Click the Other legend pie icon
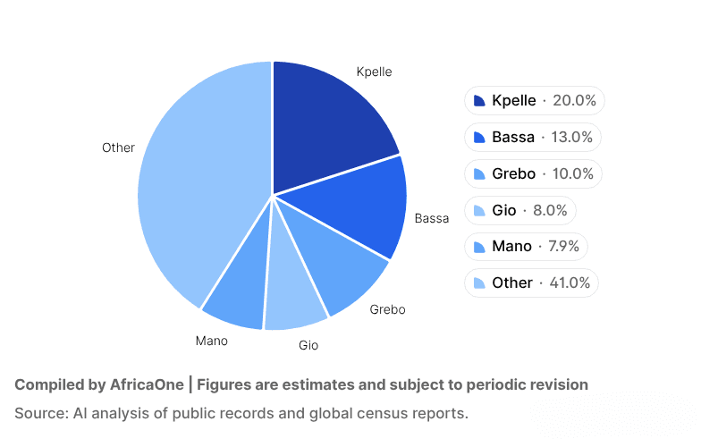Viewport: 701px width, 447px height. (478, 283)
